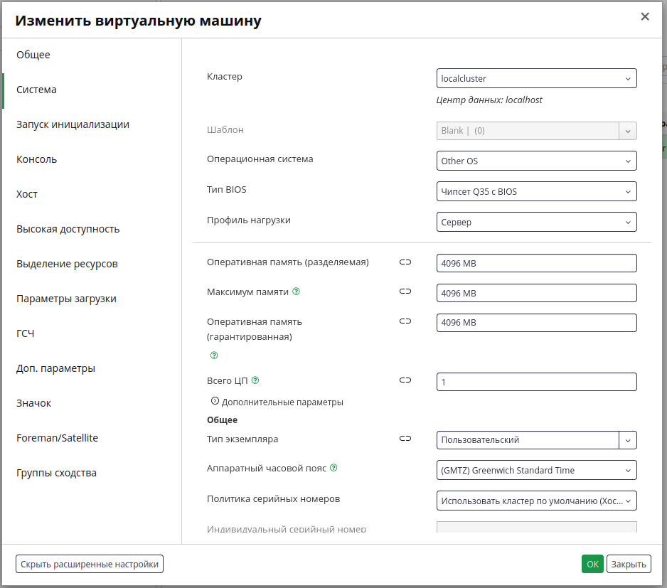Open help tooltip for Всего ЦП
The image size is (667, 588).
pyautogui.click(x=255, y=380)
